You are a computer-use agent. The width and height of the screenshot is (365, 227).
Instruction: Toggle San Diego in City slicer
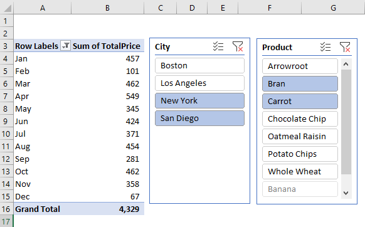[199, 119]
